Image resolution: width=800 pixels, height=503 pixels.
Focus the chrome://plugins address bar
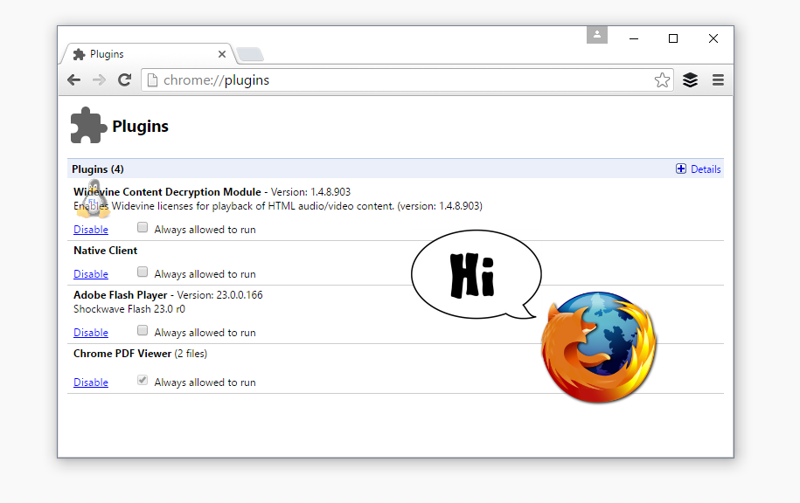click(407, 80)
